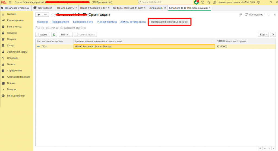Open the Обсуждение discussion button
278x151 pixels.
254,15
